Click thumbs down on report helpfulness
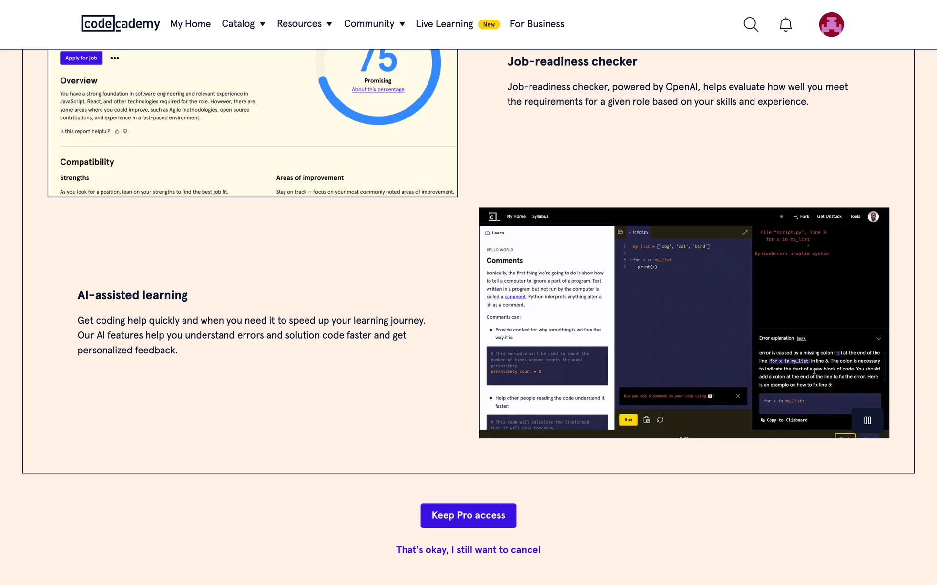This screenshot has width=937, height=585. click(125, 131)
